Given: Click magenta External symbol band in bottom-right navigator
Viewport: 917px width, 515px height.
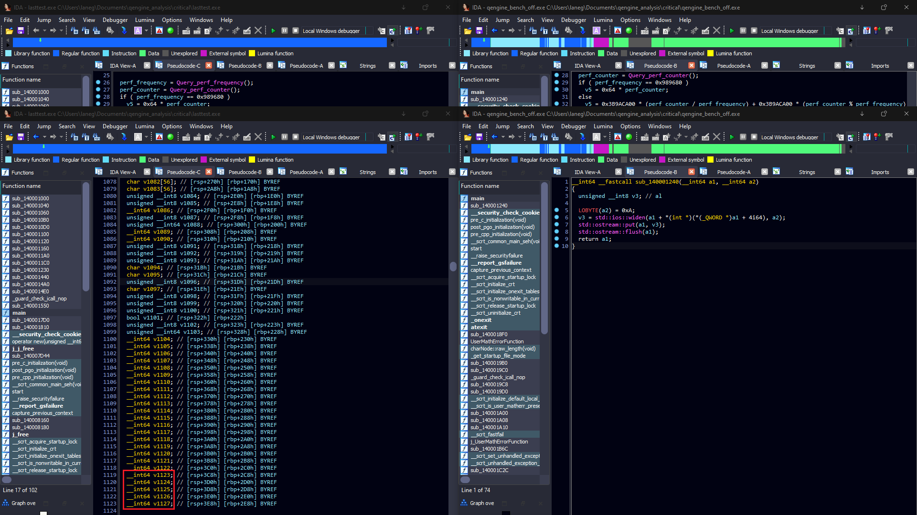Looking at the screenshot, I should [601, 149].
